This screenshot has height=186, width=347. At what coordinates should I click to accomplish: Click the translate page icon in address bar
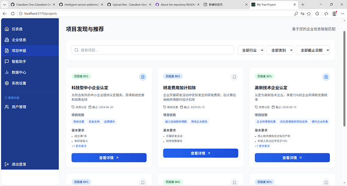click(x=303, y=14)
